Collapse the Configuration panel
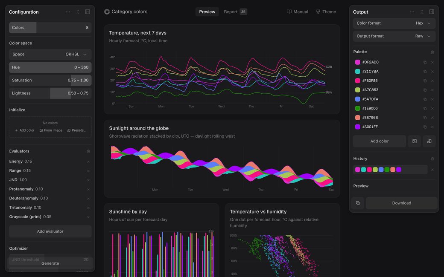This screenshot has width=444, height=277. tap(78, 12)
